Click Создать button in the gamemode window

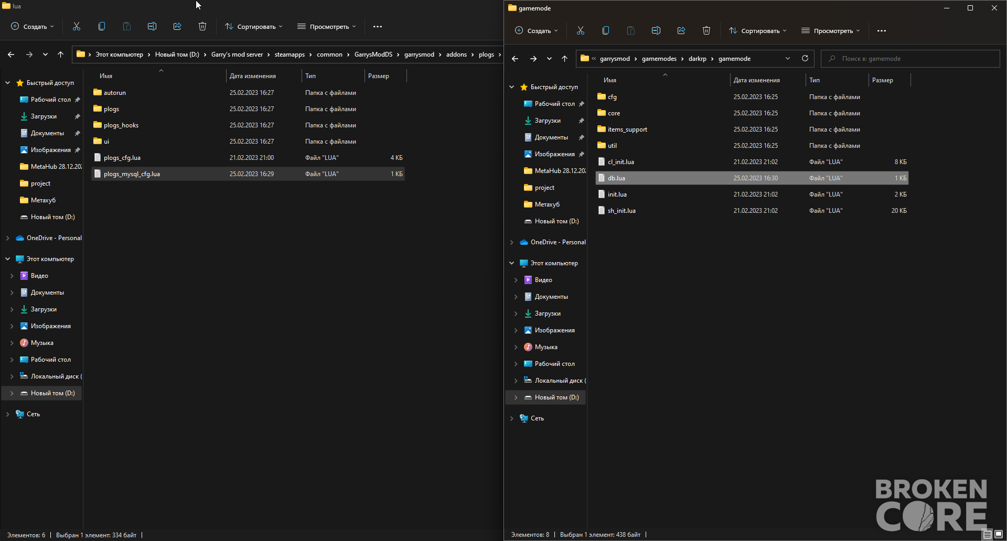(x=537, y=30)
